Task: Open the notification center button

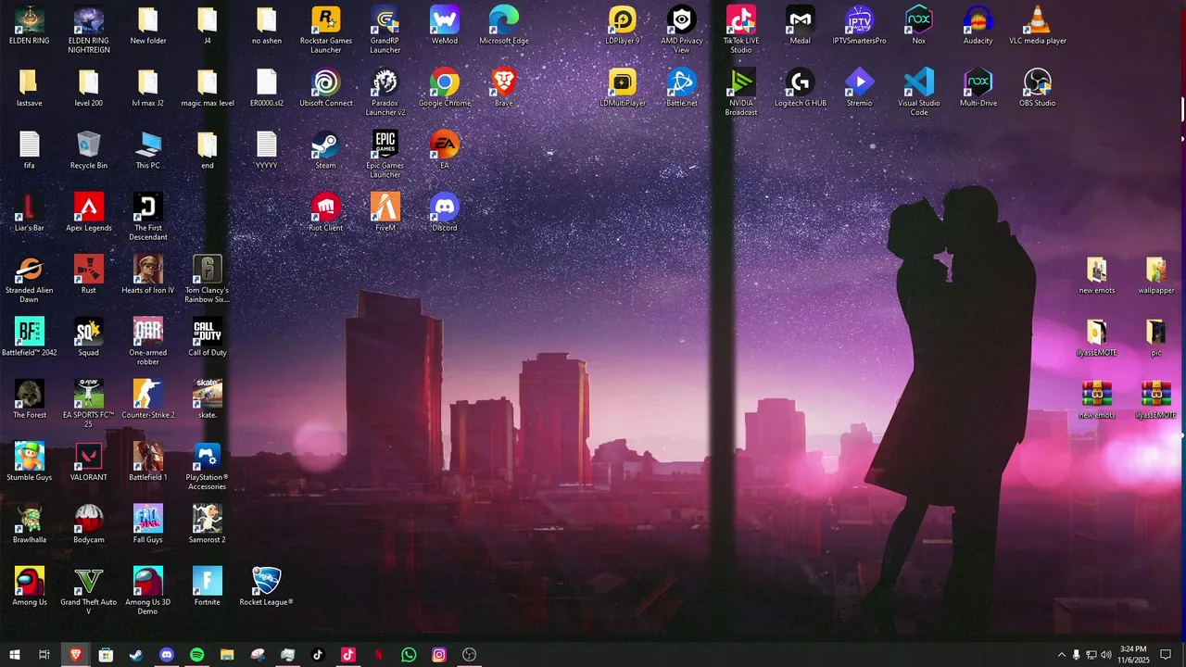Action: point(1167,655)
